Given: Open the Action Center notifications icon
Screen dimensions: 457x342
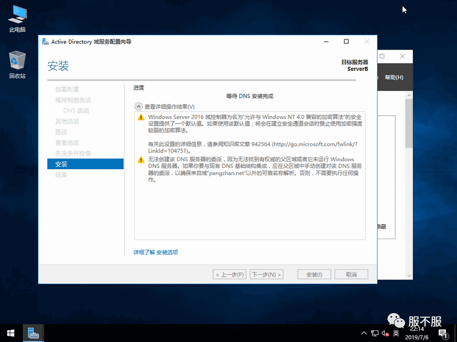Looking at the screenshot, I should pos(443,333).
